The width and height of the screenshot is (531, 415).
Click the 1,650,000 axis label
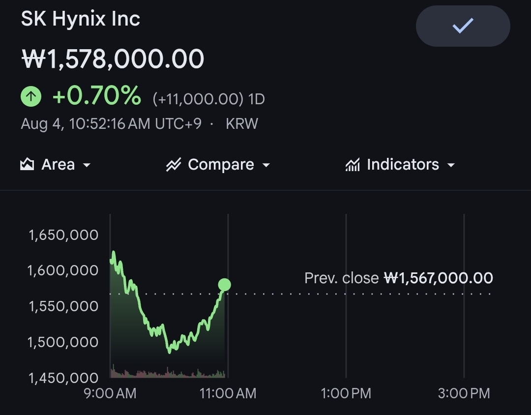click(63, 235)
